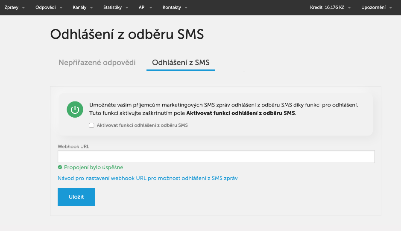Open the Statistiky menu

click(x=112, y=7)
